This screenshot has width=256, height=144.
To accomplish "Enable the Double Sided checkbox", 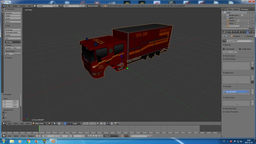I will tap(240, 49).
